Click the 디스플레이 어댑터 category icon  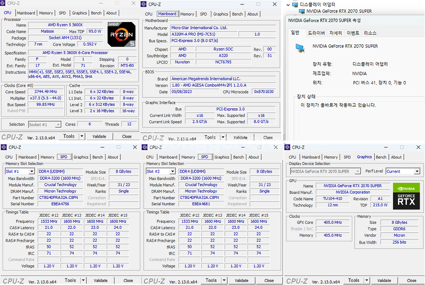pos(295,5)
